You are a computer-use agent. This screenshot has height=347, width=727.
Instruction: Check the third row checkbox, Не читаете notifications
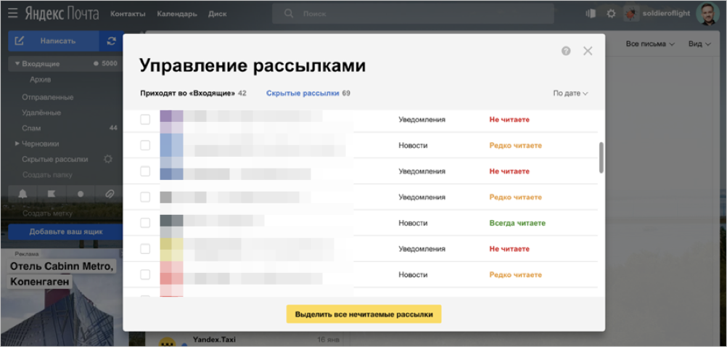(145, 171)
